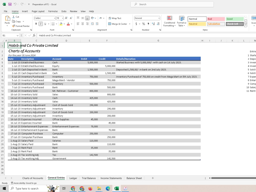Image resolution: width=256 pixels, height=192 pixels.
Task: Click the Center text icon
Action: point(83,24)
